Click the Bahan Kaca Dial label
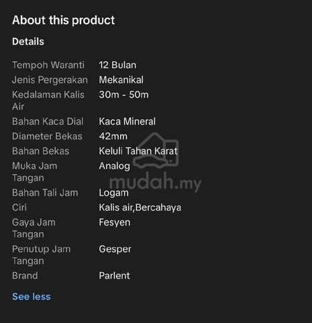The width and height of the screenshot is (312, 323). pyautogui.click(x=48, y=121)
